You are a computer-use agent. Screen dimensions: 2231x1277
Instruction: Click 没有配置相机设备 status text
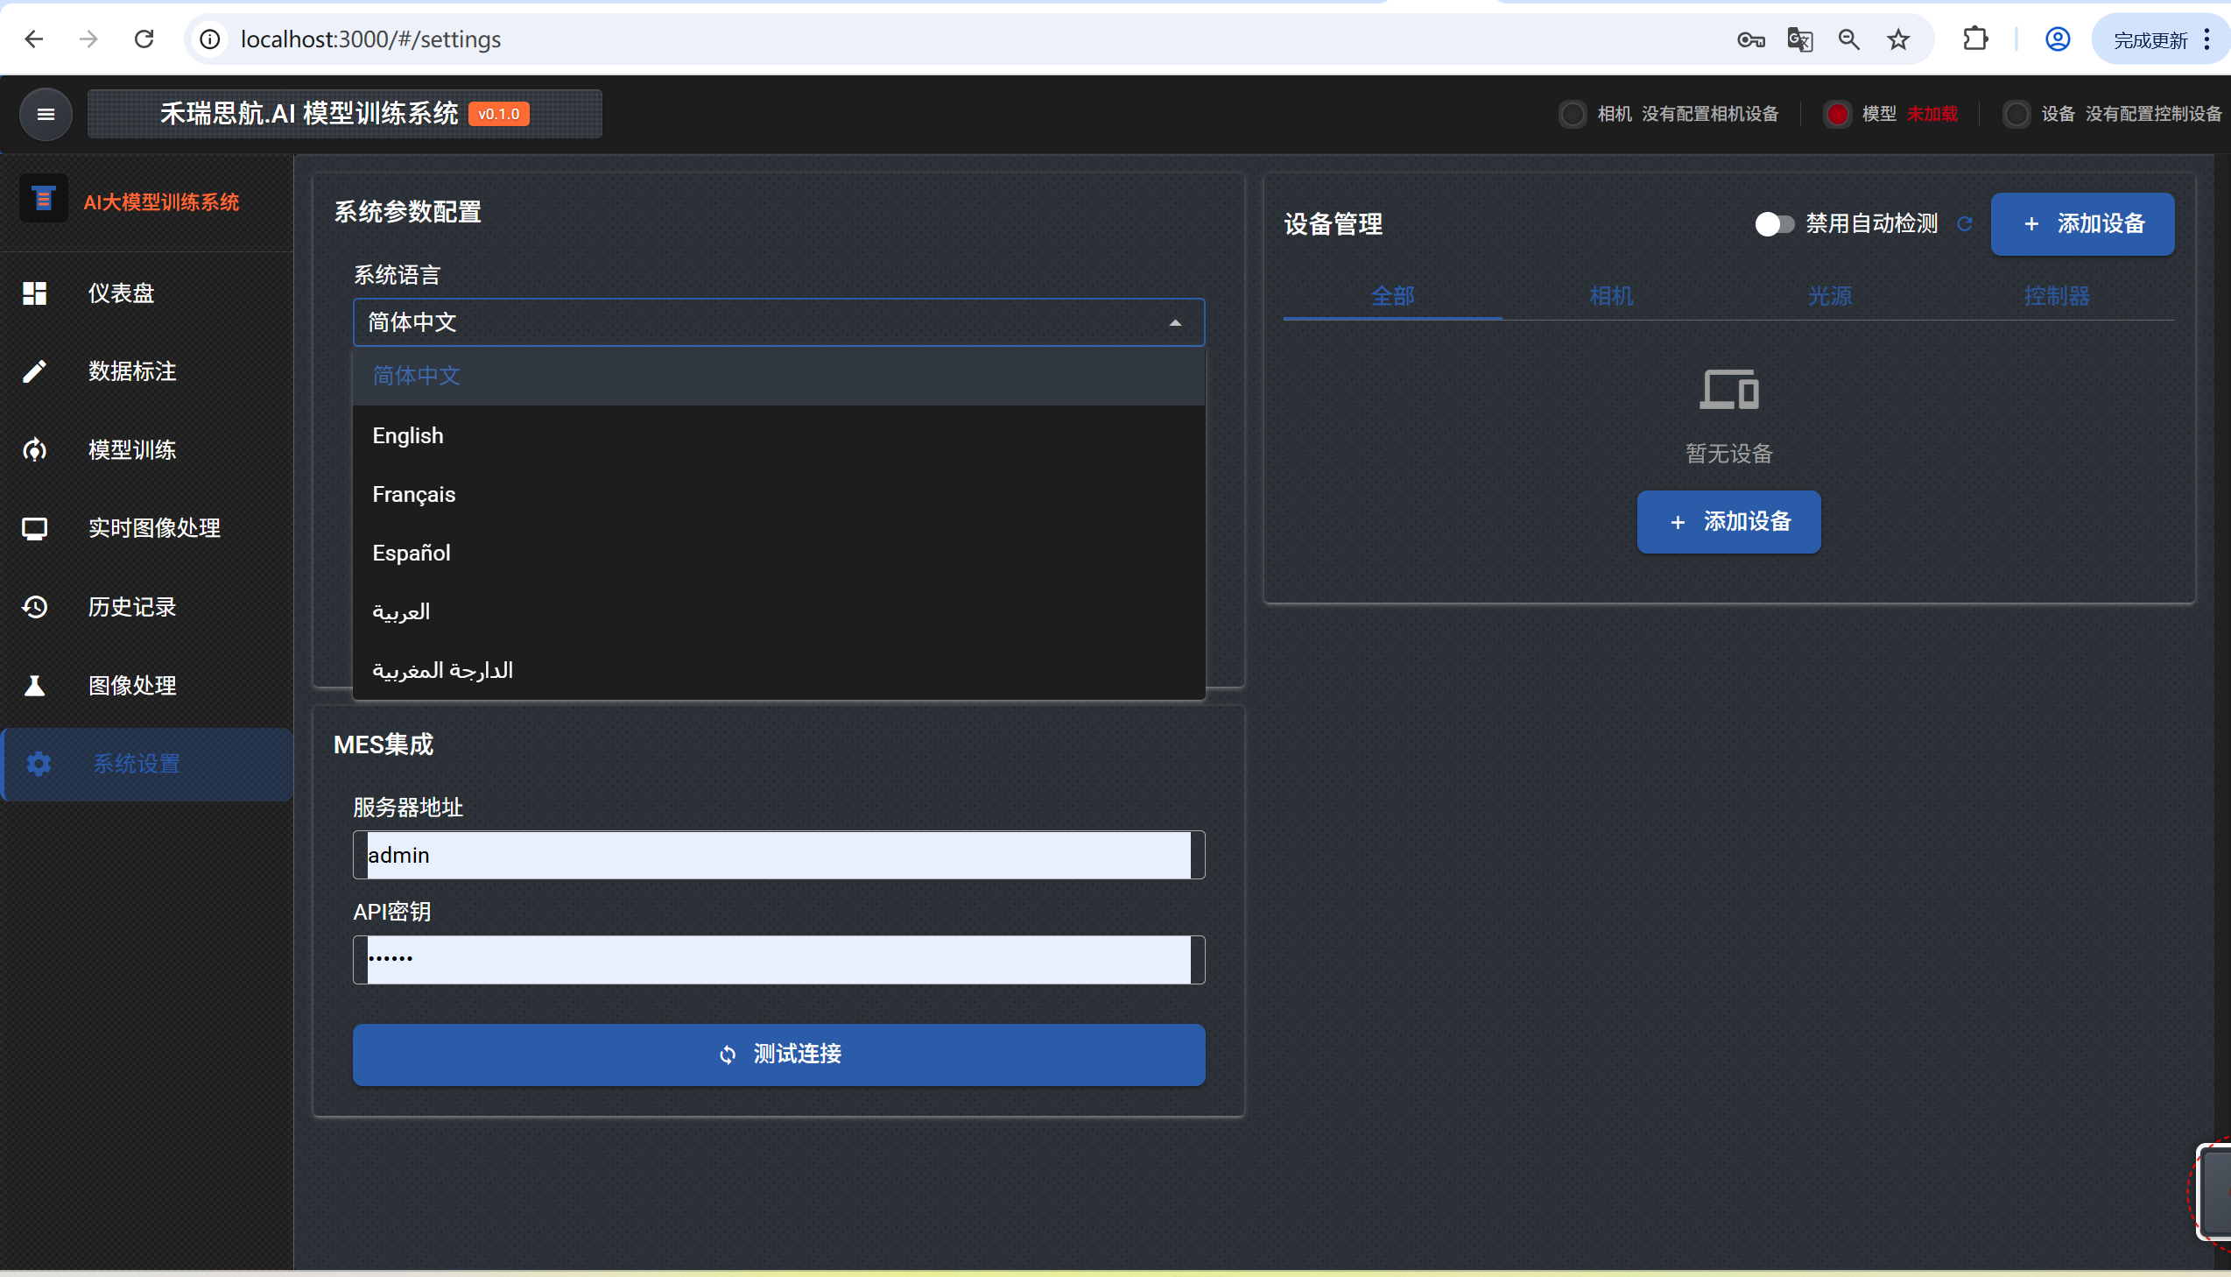[1709, 114]
